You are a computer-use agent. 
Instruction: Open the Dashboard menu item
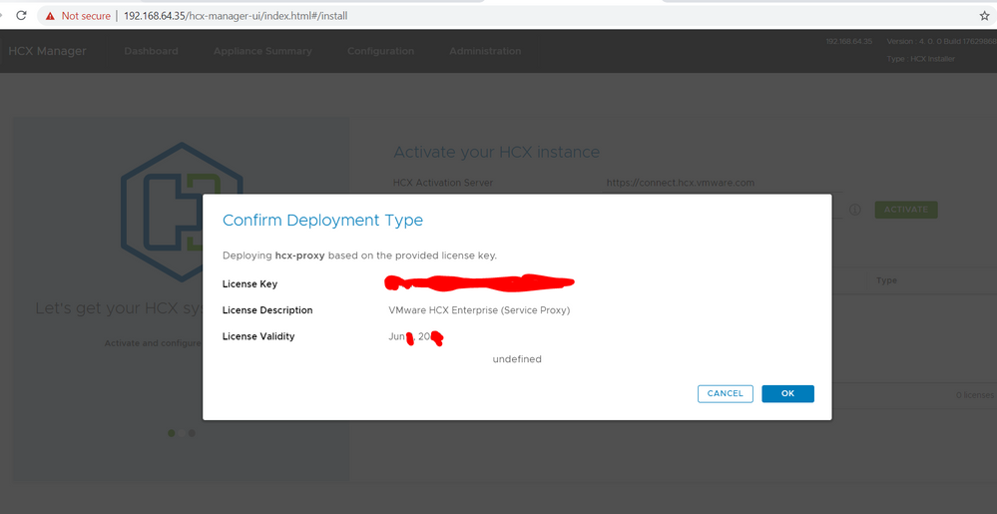(x=152, y=51)
